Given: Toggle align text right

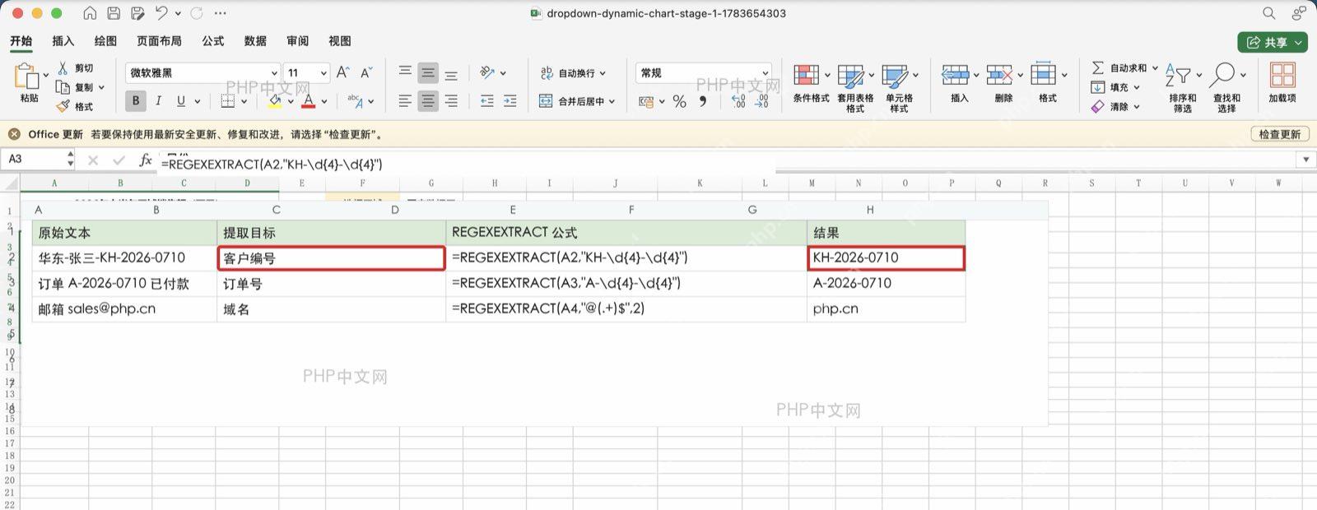Looking at the screenshot, I should 451,100.
